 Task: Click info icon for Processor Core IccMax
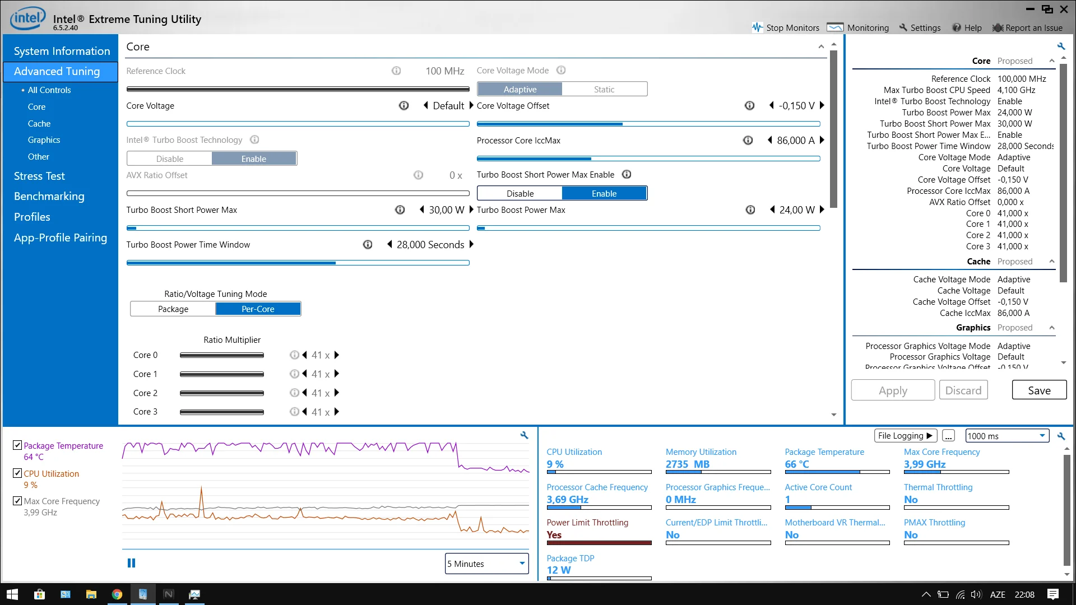click(748, 141)
